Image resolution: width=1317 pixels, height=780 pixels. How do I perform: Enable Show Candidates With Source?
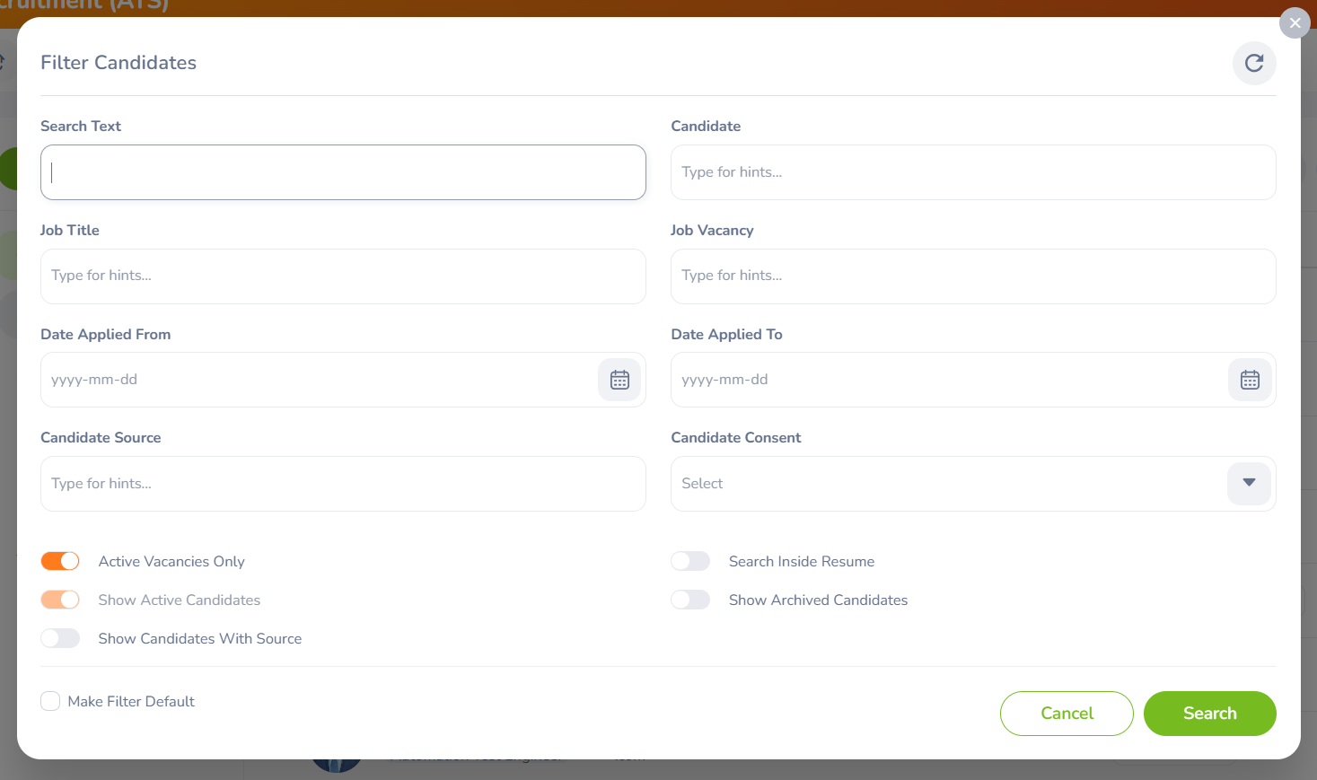(60, 638)
